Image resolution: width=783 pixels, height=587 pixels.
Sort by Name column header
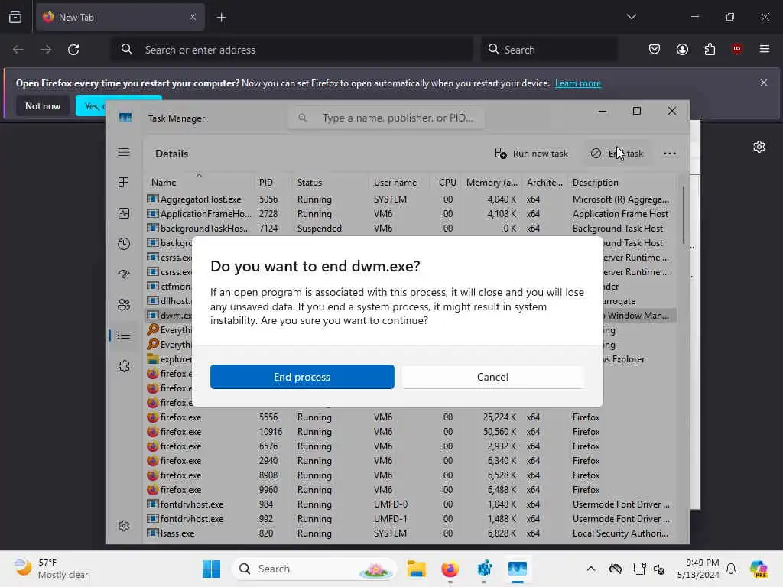point(199,182)
